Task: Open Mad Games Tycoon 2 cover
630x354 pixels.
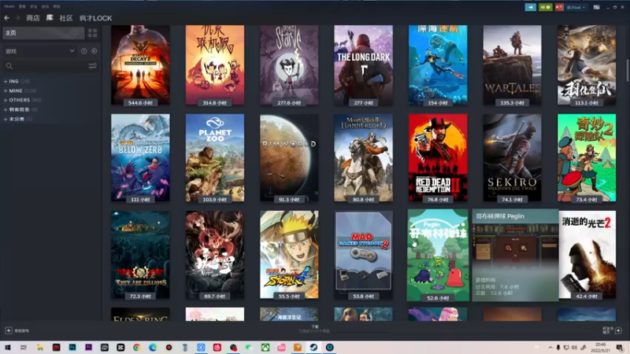Action: pos(363,255)
